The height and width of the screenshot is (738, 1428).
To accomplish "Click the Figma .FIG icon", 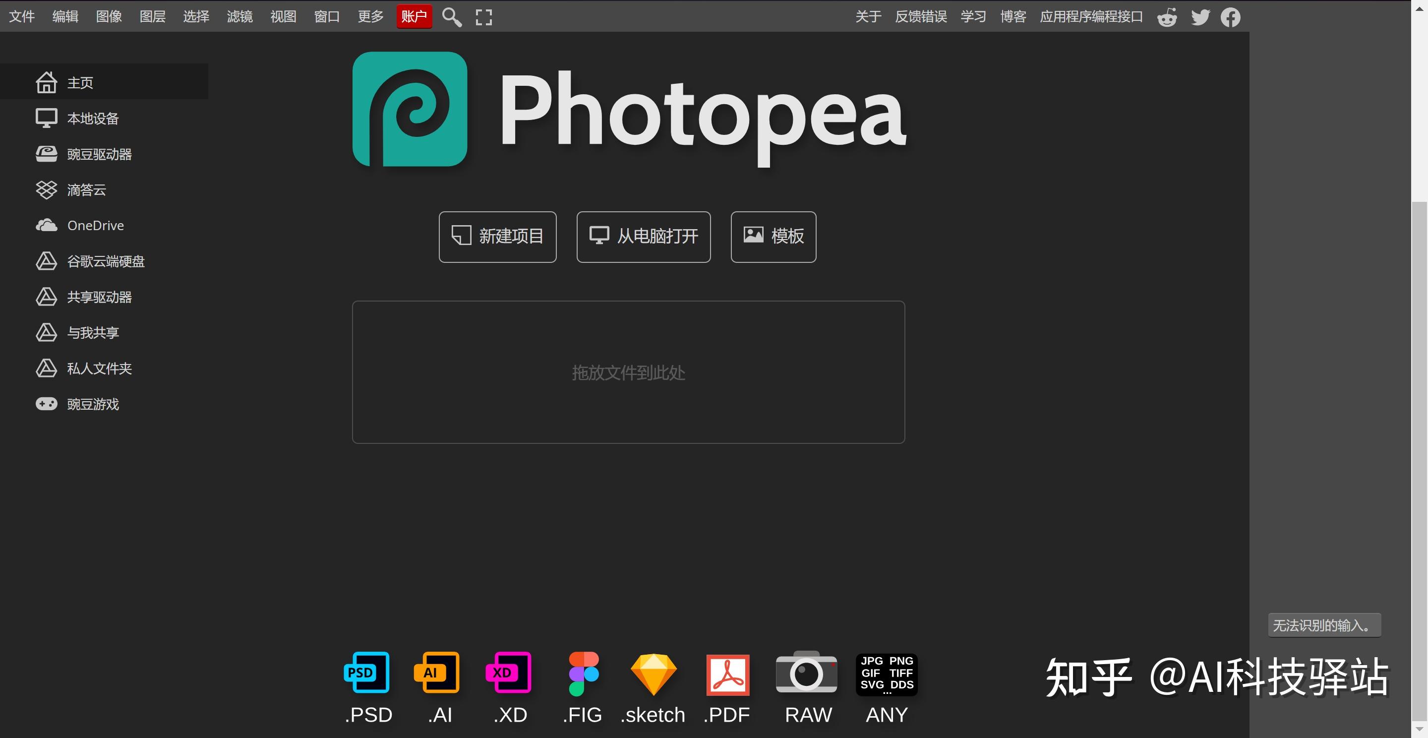I will pyautogui.click(x=583, y=673).
